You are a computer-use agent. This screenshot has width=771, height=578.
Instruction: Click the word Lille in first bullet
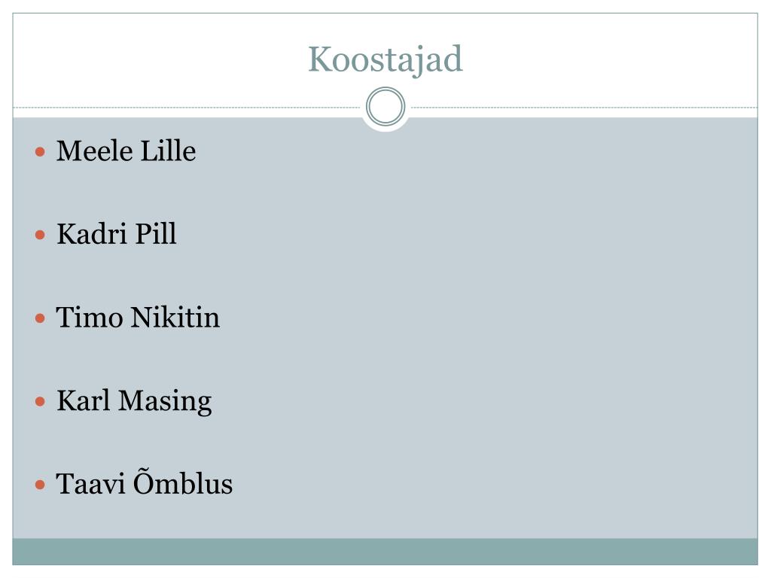tap(168, 151)
